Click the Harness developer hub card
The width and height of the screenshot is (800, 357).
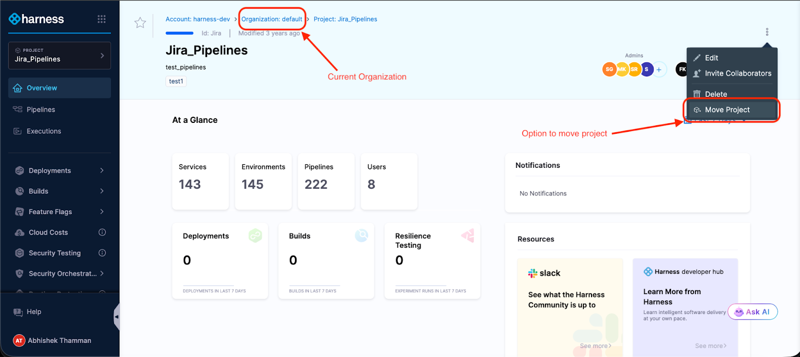685,307
